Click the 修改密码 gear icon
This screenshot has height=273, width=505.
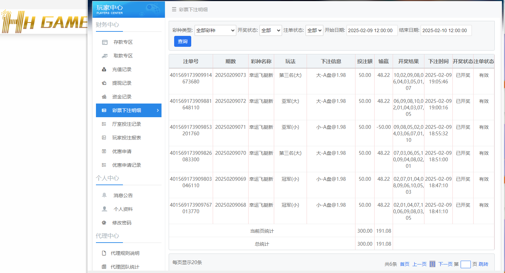tap(105, 222)
